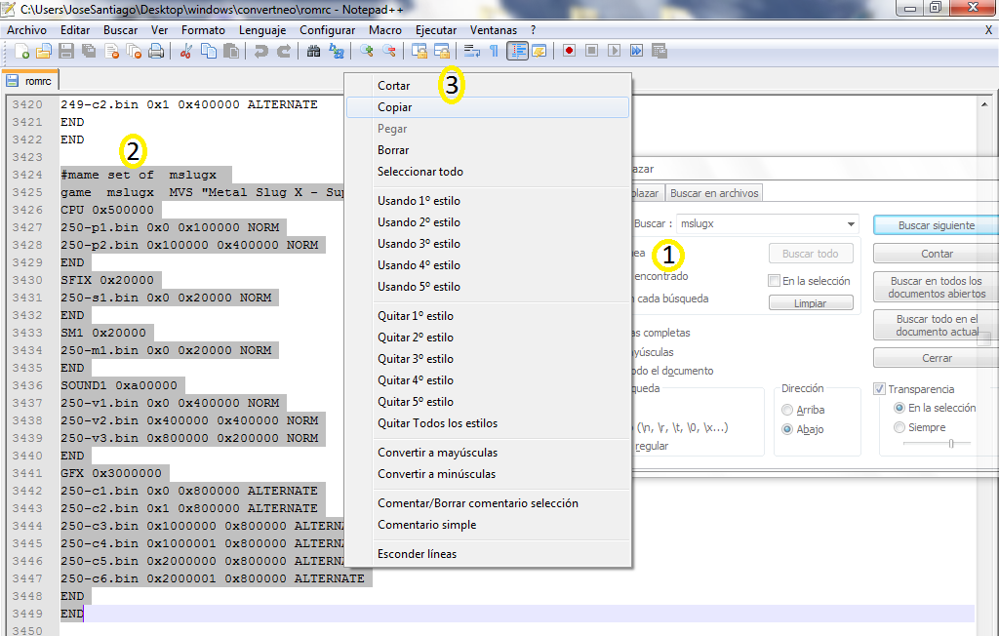Enable the 'En la selección' checkbox
Image resolution: width=999 pixels, height=636 pixels.
774,280
